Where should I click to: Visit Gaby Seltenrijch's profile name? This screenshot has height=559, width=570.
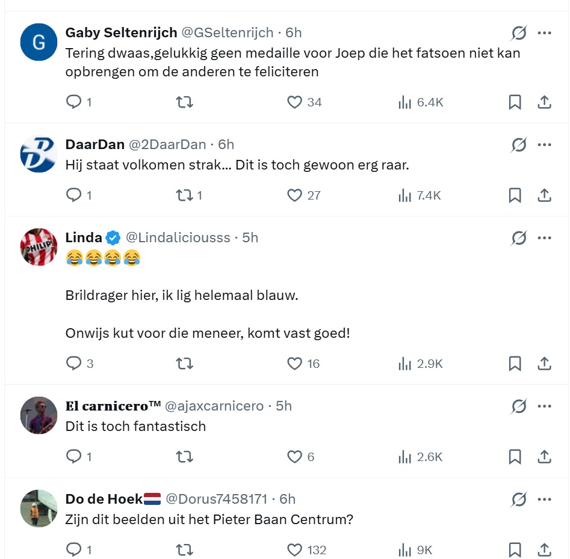pos(121,32)
